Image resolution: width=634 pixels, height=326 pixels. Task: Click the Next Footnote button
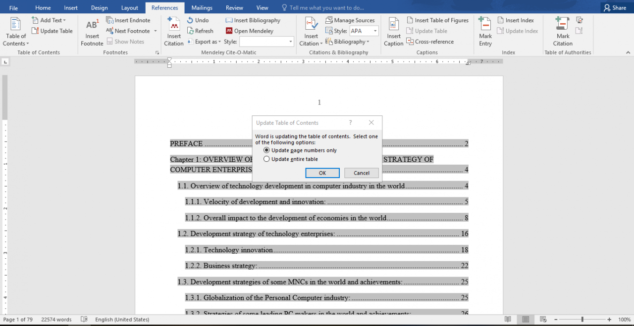(x=128, y=31)
